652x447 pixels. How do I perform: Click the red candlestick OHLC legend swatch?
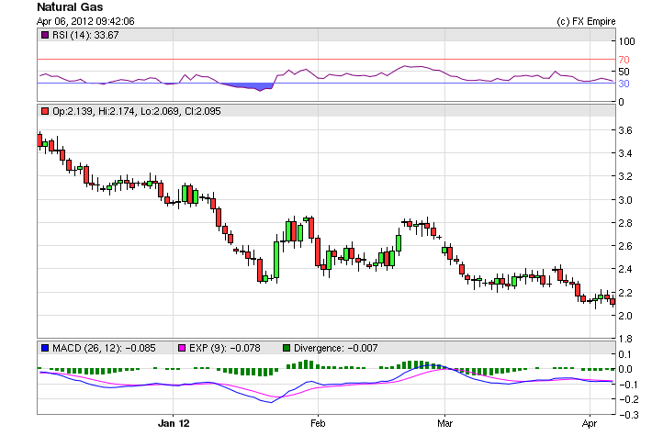[45, 111]
